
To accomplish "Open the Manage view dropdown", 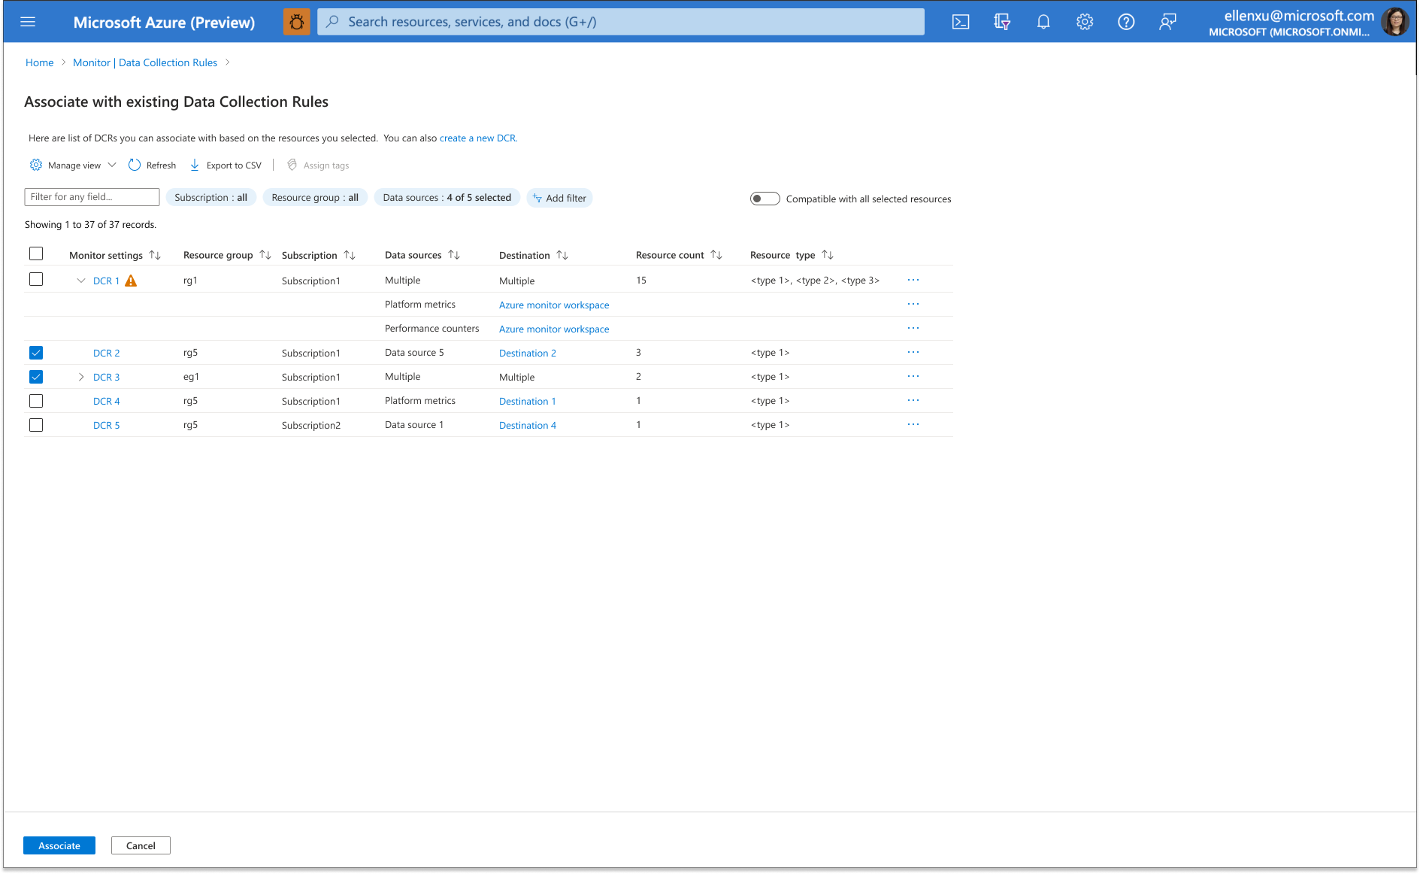I will click(x=73, y=165).
